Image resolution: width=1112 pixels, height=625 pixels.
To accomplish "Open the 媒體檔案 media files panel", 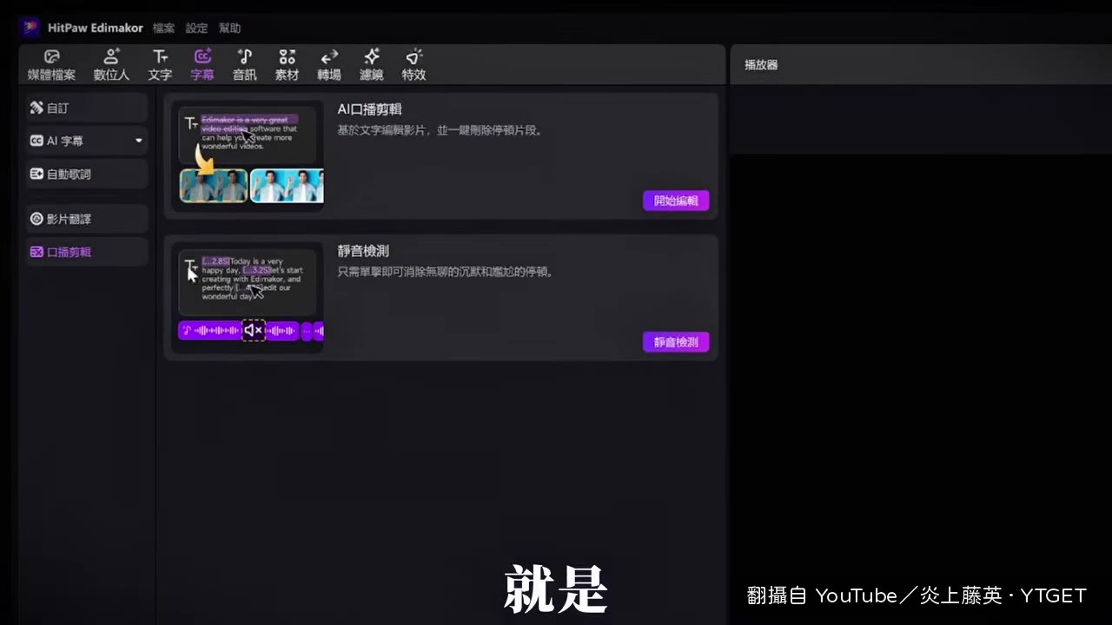I will click(x=51, y=65).
